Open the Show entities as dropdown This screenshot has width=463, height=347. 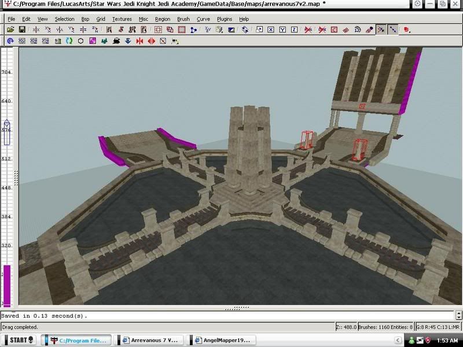(407, 29)
